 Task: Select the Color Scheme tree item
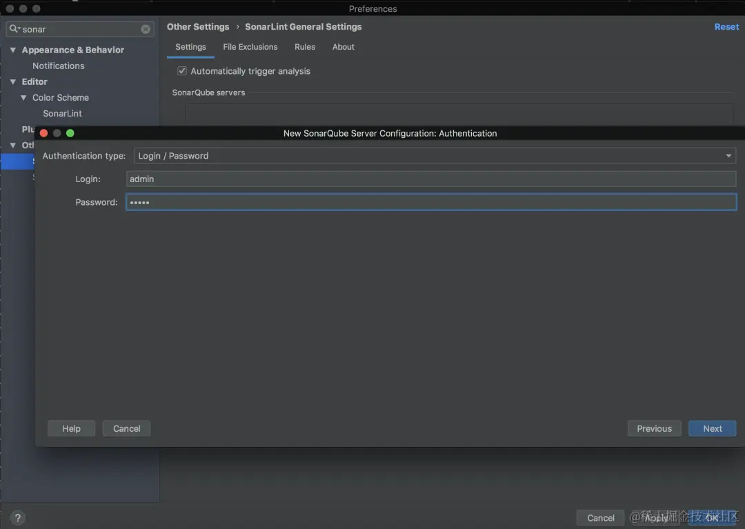click(x=60, y=97)
